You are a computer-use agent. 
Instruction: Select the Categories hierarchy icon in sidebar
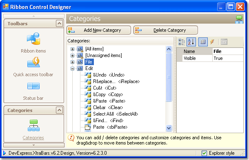pyautogui.click(x=33, y=125)
